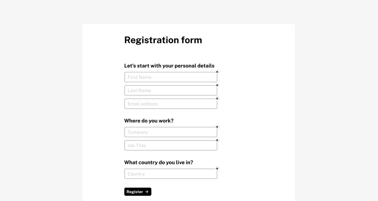Click the required asterisk on Last Name
This screenshot has width=378, height=201.
(217, 85)
